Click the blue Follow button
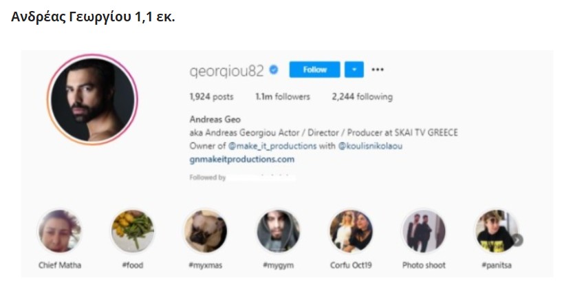 (314, 70)
